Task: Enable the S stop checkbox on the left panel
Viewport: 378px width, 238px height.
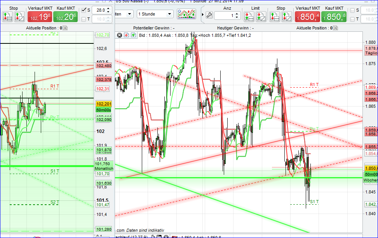Action: 83,10
